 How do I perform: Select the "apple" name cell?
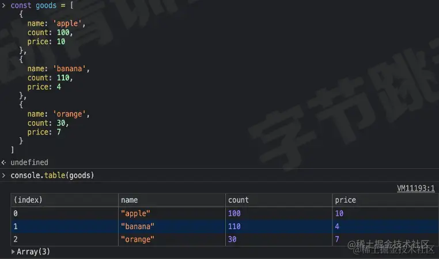[135, 214]
